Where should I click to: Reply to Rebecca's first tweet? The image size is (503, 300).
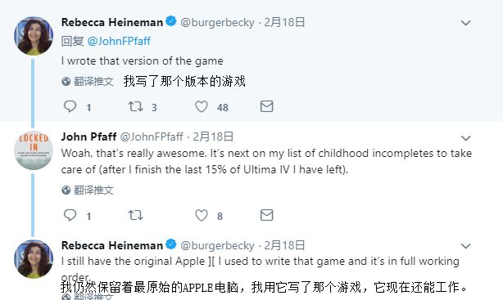pos(70,106)
